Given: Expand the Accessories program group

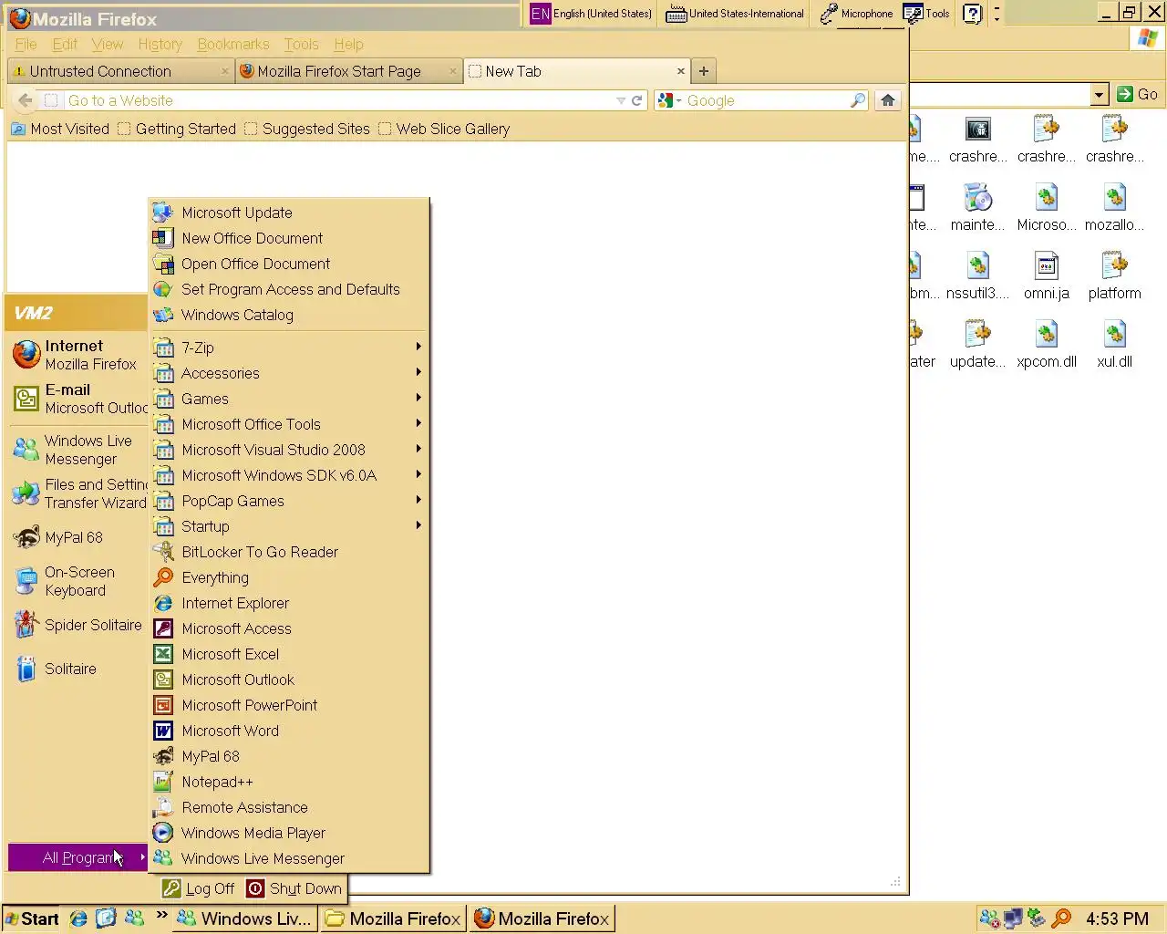Looking at the screenshot, I should [x=288, y=373].
